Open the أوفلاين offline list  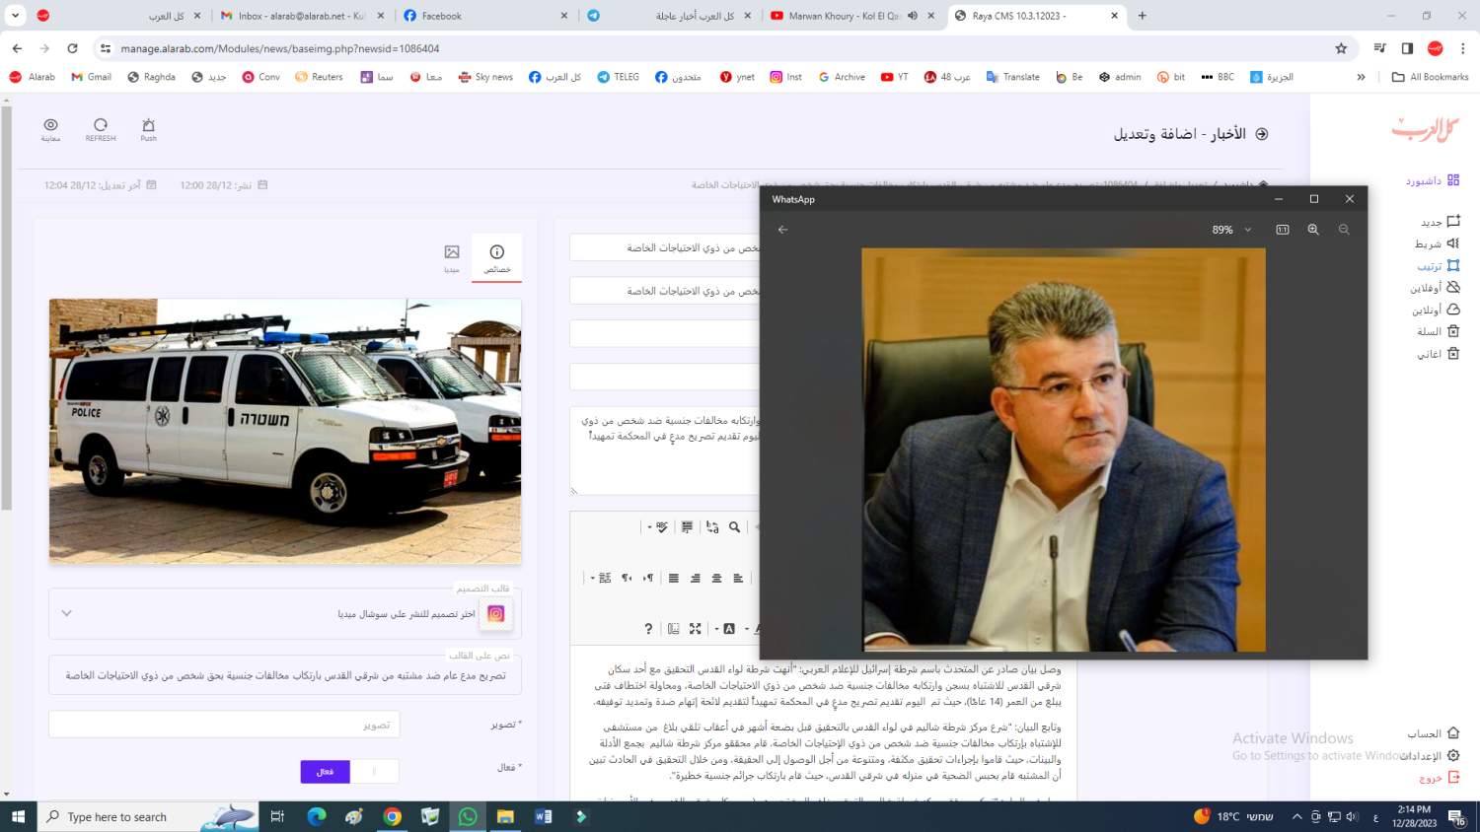tap(1436, 288)
